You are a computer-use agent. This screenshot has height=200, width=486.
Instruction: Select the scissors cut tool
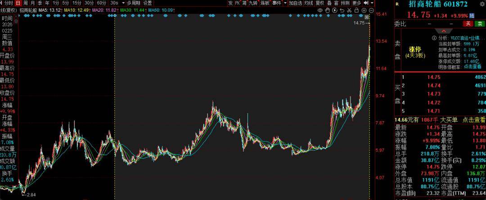click(x=348, y=9)
